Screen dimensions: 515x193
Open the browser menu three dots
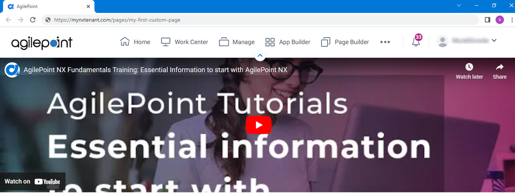[x=511, y=20]
